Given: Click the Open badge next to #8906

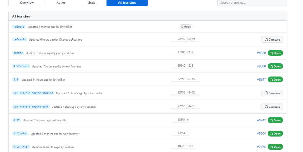Looking at the screenshot, I should click(275, 134).
